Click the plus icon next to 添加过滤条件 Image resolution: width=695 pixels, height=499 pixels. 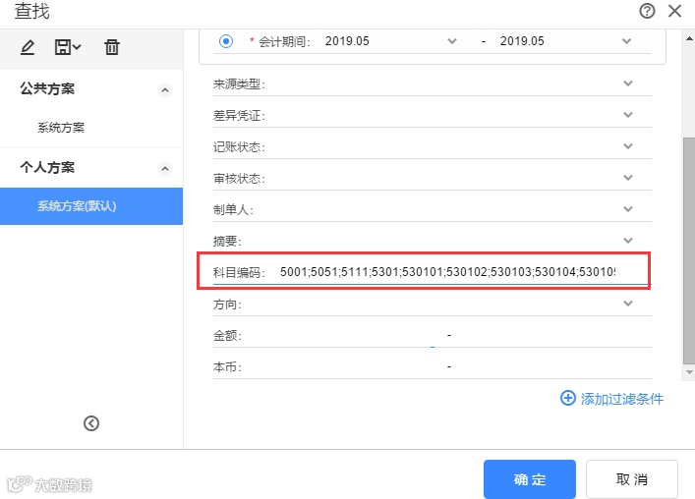(x=568, y=398)
